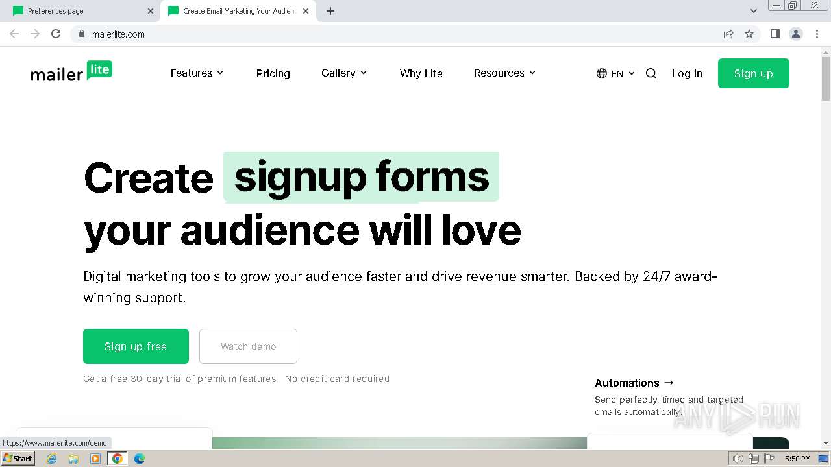
Task: Expand the Gallery dropdown menu
Action: [x=344, y=73]
